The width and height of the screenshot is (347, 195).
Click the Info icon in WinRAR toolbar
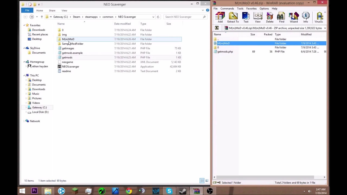point(306,18)
